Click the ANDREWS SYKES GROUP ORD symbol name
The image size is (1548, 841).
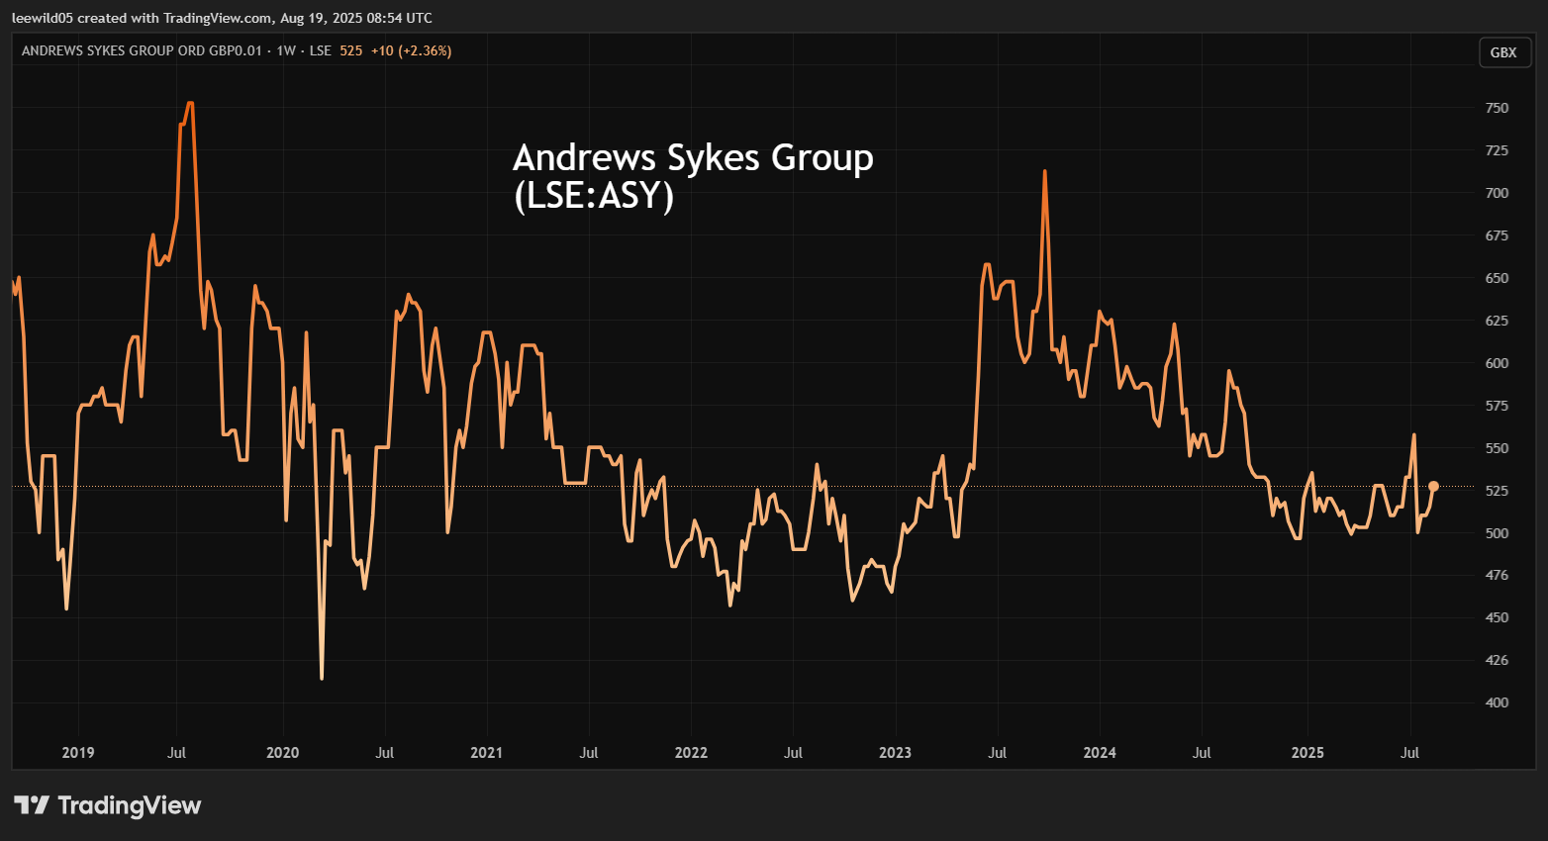click(x=142, y=50)
